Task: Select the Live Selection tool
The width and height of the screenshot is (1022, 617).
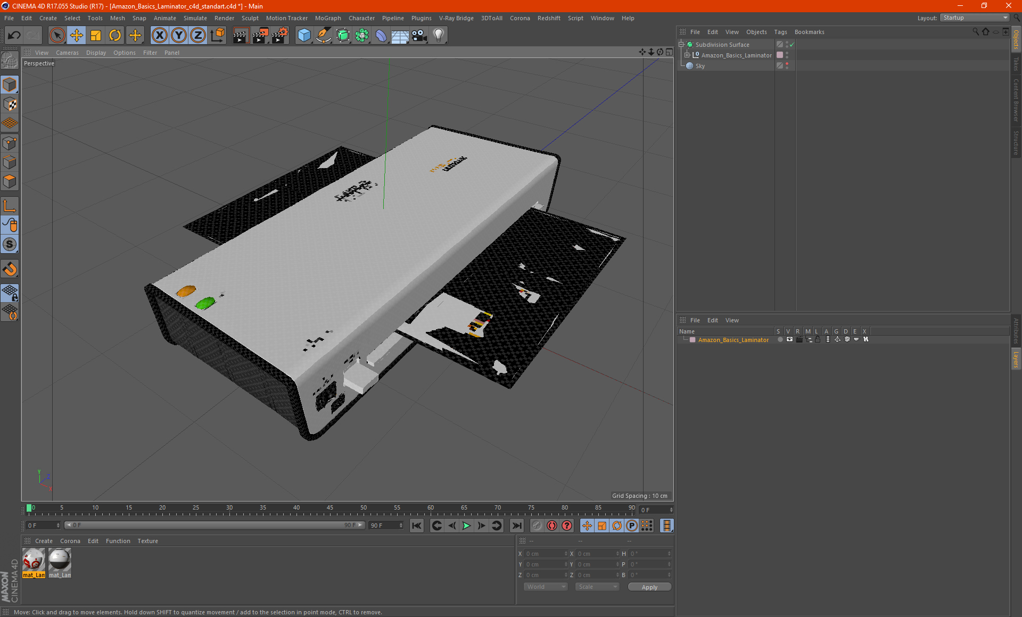Action: click(57, 36)
